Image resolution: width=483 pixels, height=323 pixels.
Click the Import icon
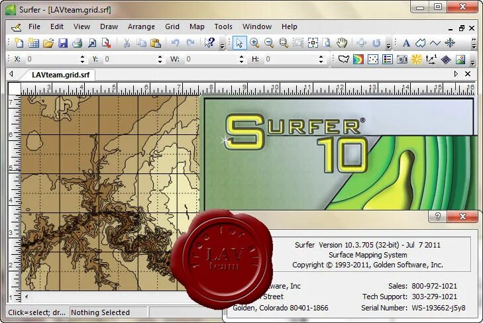point(92,43)
